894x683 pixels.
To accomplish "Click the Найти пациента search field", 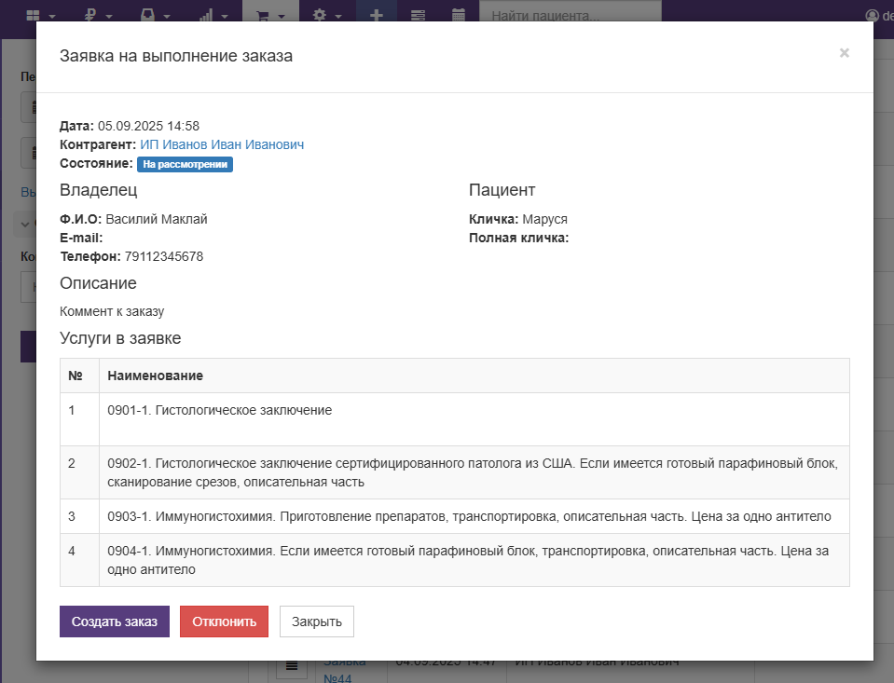I will coord(570,16).
